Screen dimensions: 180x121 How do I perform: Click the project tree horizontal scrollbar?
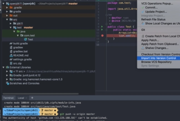coord(41,94)
